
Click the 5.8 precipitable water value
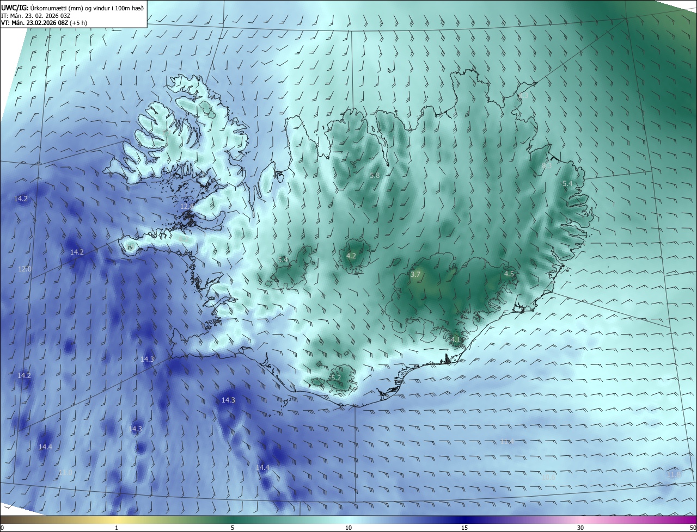tap(375, 176)
